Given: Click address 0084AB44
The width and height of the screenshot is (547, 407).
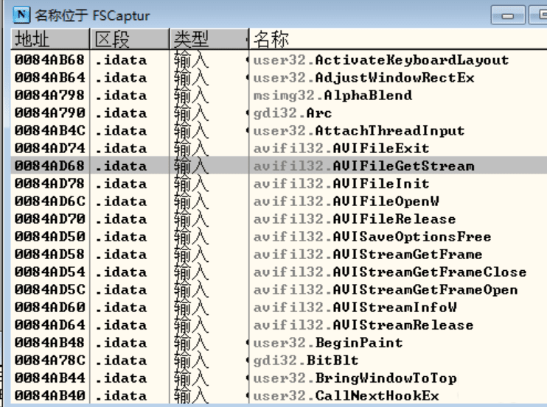Looking at the screenshot, I should coord(49,378).
